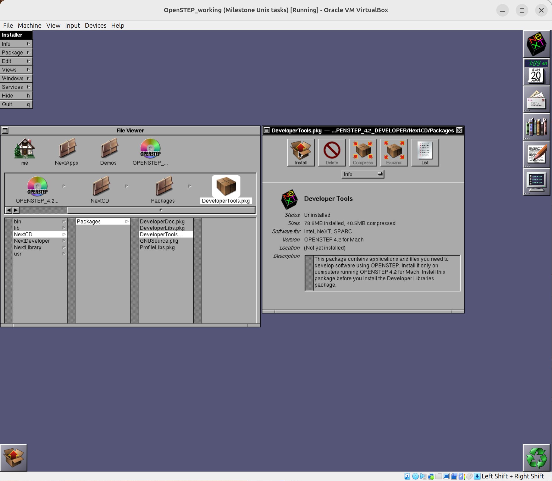Click the Install package icon
This screenshot has height=481, width=552.
[x=301, y=152]
